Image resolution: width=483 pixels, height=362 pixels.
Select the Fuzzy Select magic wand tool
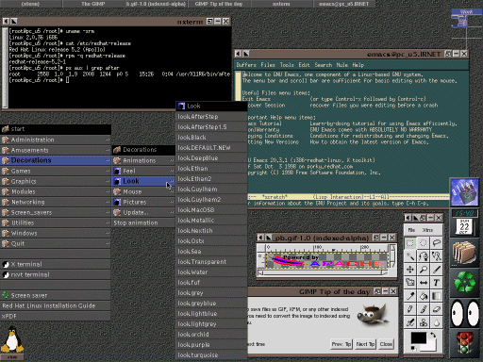pyautogui.click(x=410, y=256)
